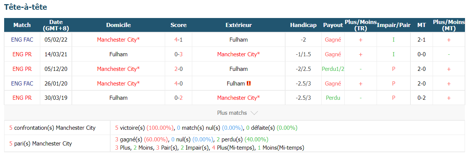The width and height of the screenshot is (468, 156).
Task: Select ENG FAC league in 26/01/20 row
Action: tap(22, 84)
